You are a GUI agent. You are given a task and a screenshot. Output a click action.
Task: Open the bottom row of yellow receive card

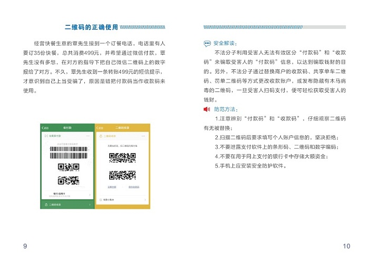[x=122, y=200]
